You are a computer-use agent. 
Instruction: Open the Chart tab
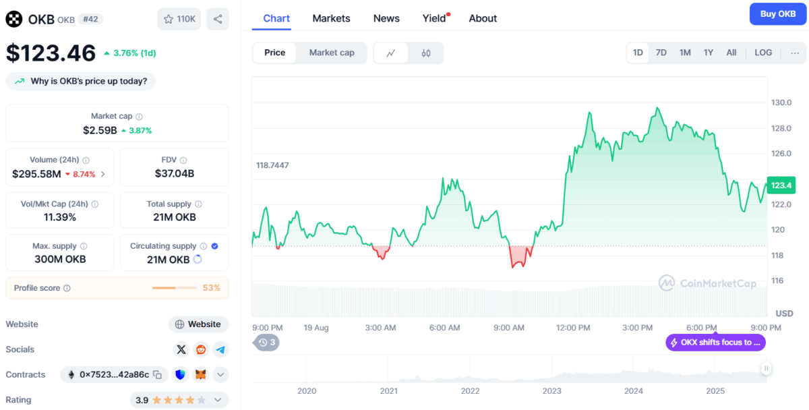click(x=276, y=18)
